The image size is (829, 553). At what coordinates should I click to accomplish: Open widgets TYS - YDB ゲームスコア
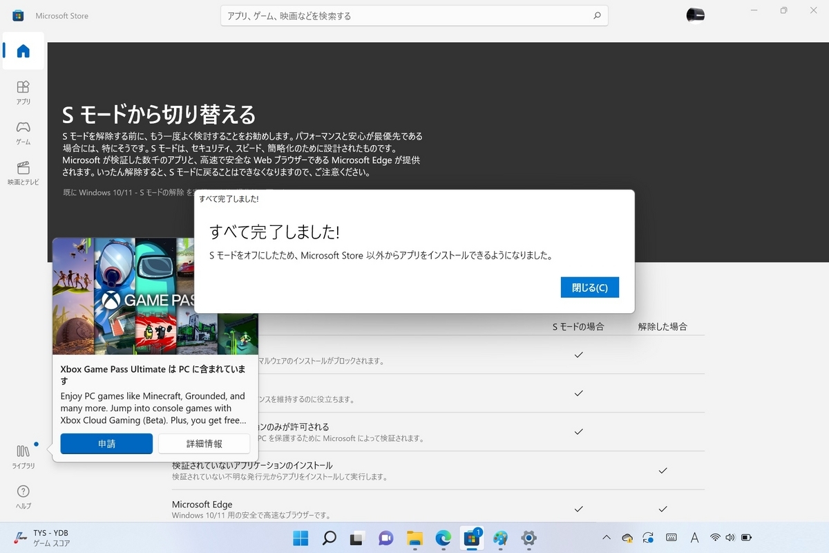click(43, 538)
